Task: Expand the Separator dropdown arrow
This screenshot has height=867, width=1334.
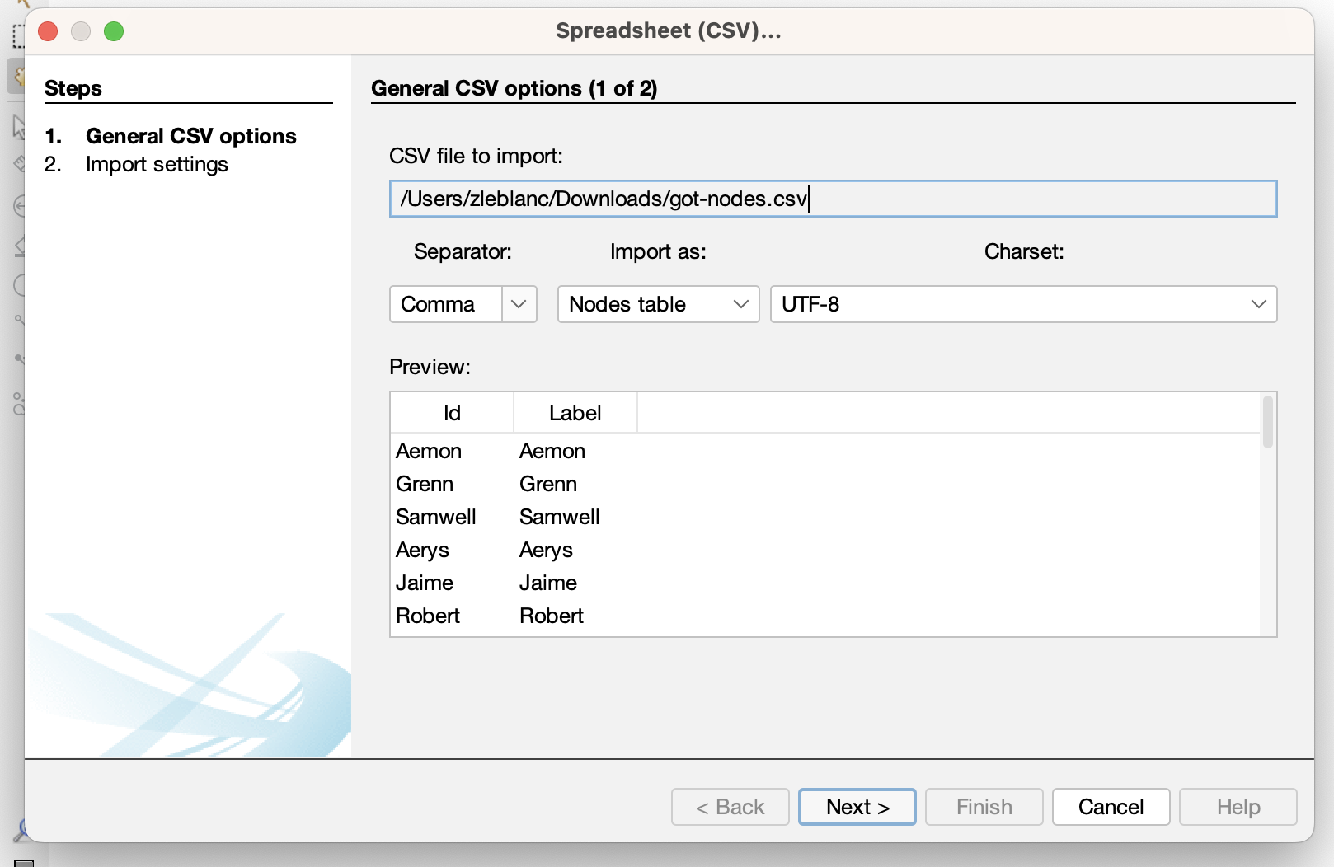Action: click(x=519, y=304)
